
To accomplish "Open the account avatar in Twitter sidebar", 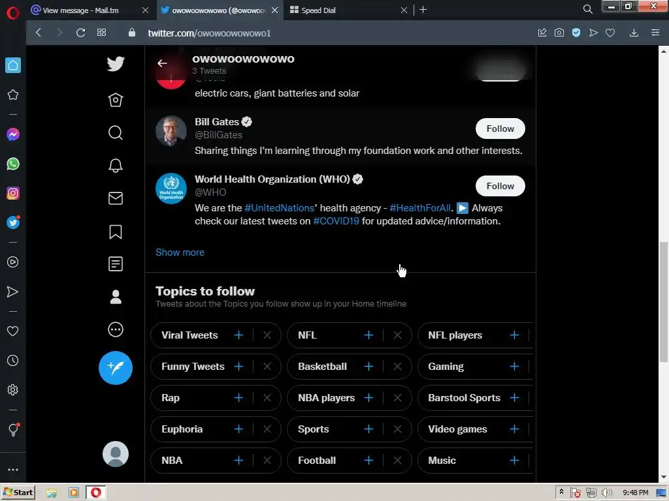I will pyautogui.click(x=116, y=454).
